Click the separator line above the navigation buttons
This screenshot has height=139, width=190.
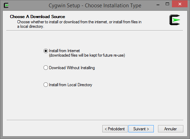pos(95,120)
